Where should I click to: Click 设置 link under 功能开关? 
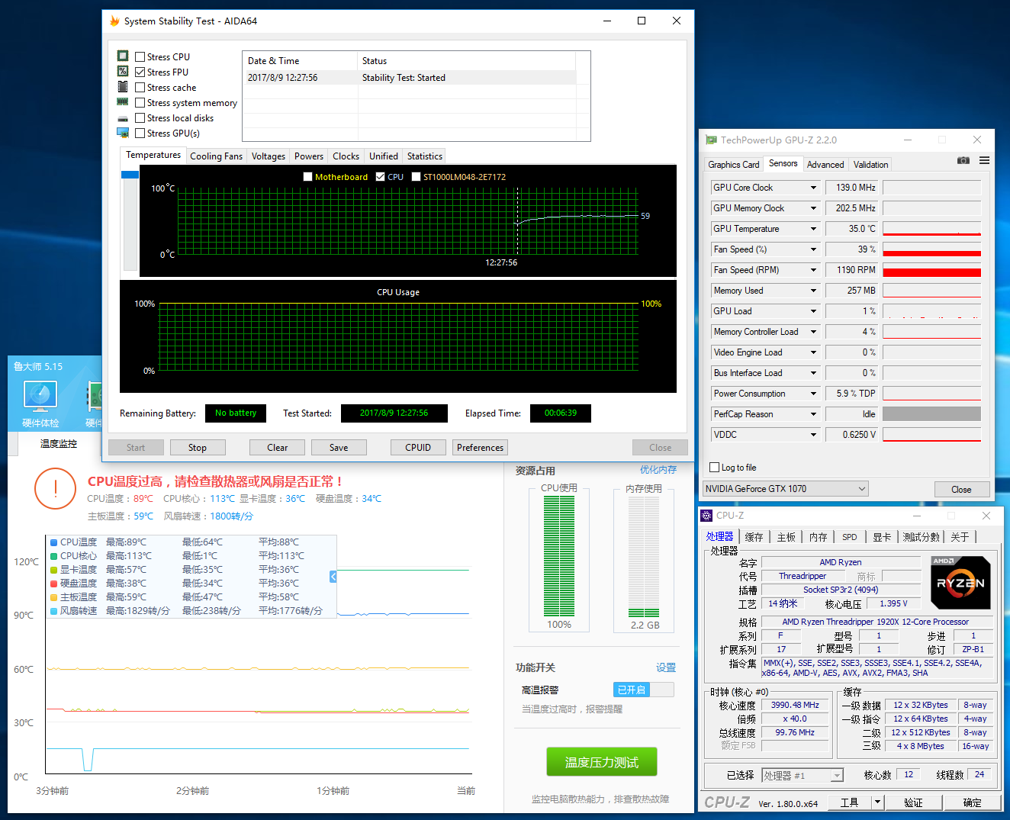click(666, 667)
